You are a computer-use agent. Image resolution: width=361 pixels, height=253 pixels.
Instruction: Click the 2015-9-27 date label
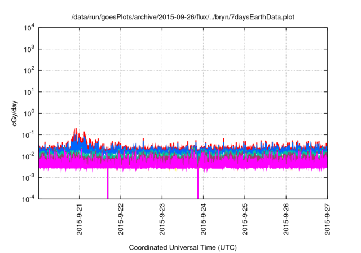tap(327, 219)
